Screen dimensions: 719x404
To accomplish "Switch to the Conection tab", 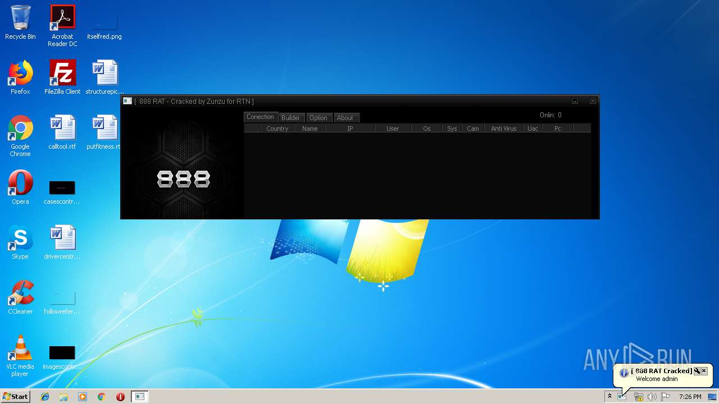I will click(x=261, y=117).
